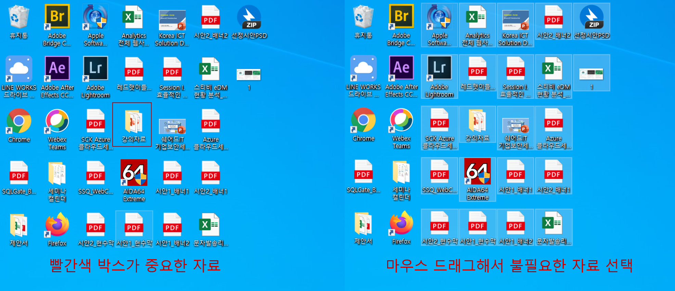Open Adobe Lightroom icon on left desktop
The height and width of the screenshot is (291, 675).
point(95,69)
